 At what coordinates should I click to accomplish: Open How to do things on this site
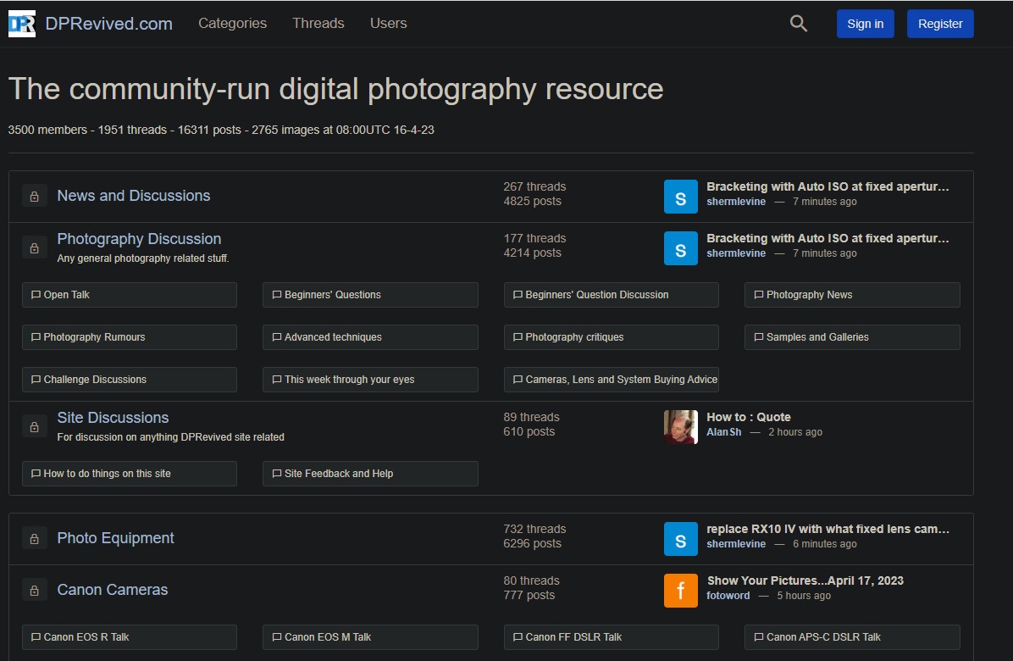(130, 474)
